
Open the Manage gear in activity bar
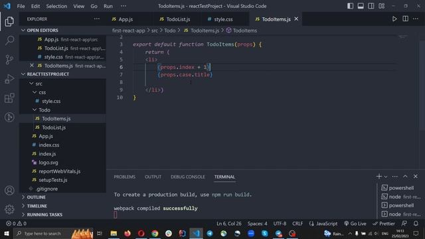9,209
